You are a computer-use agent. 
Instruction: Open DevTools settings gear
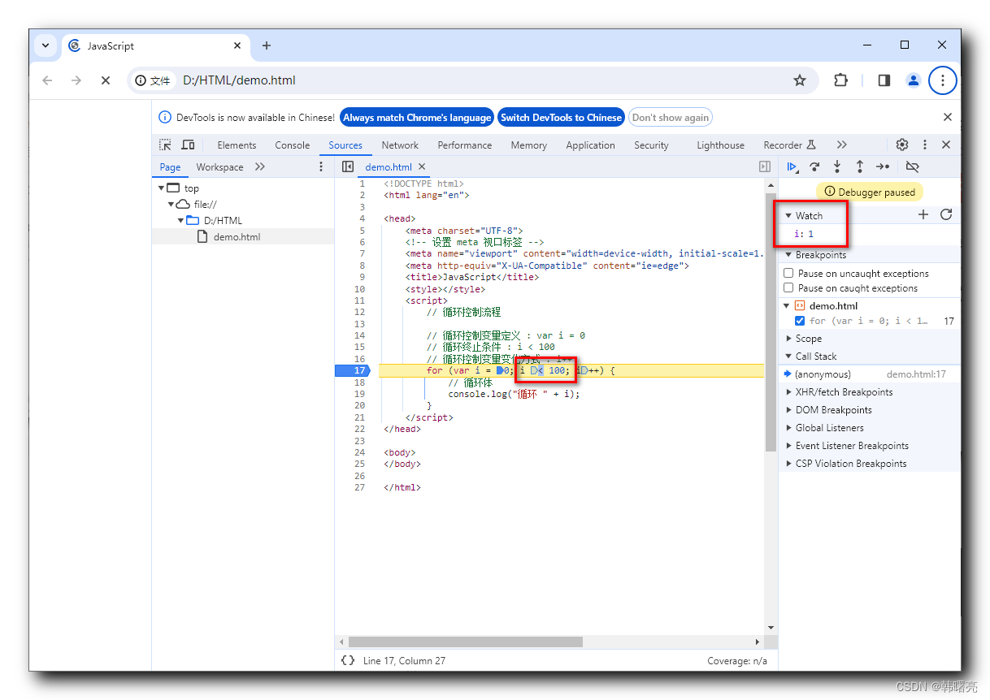(x=902, y=145)
